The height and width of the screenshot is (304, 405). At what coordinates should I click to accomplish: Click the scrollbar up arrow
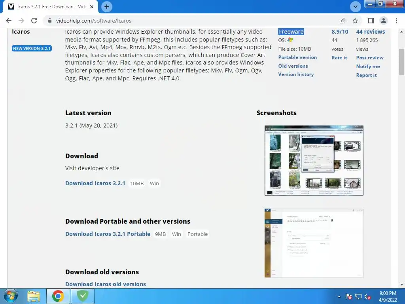coord(402,32)
